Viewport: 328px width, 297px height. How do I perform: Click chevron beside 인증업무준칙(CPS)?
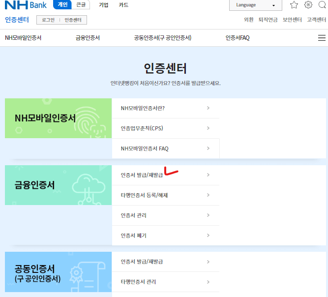click(208, 128)
